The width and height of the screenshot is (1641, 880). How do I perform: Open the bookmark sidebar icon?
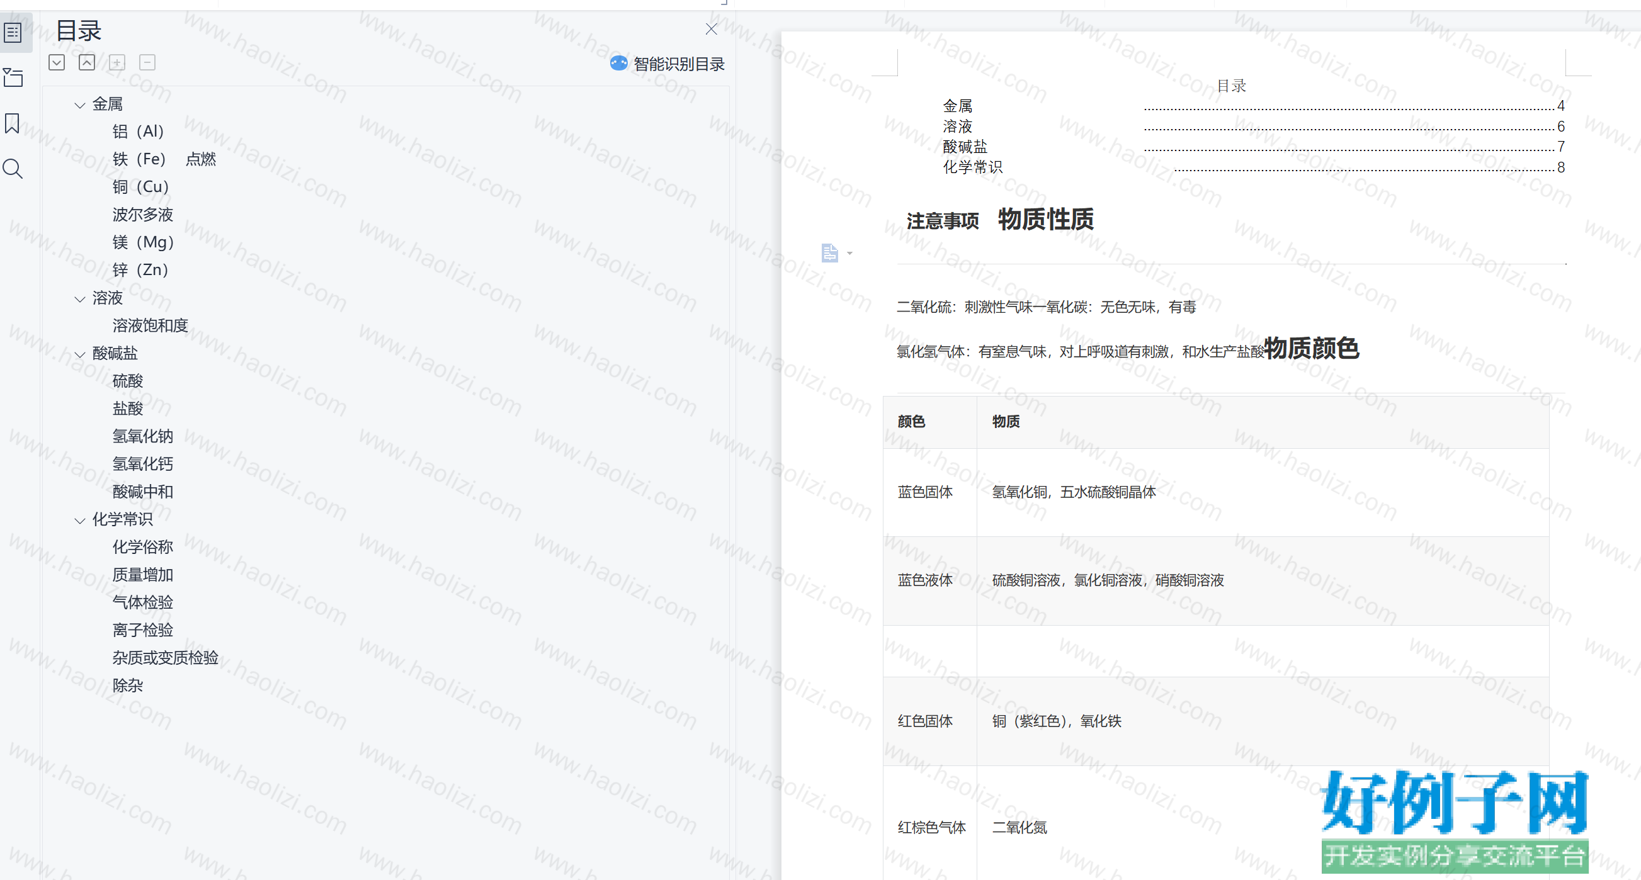[12, 123]
